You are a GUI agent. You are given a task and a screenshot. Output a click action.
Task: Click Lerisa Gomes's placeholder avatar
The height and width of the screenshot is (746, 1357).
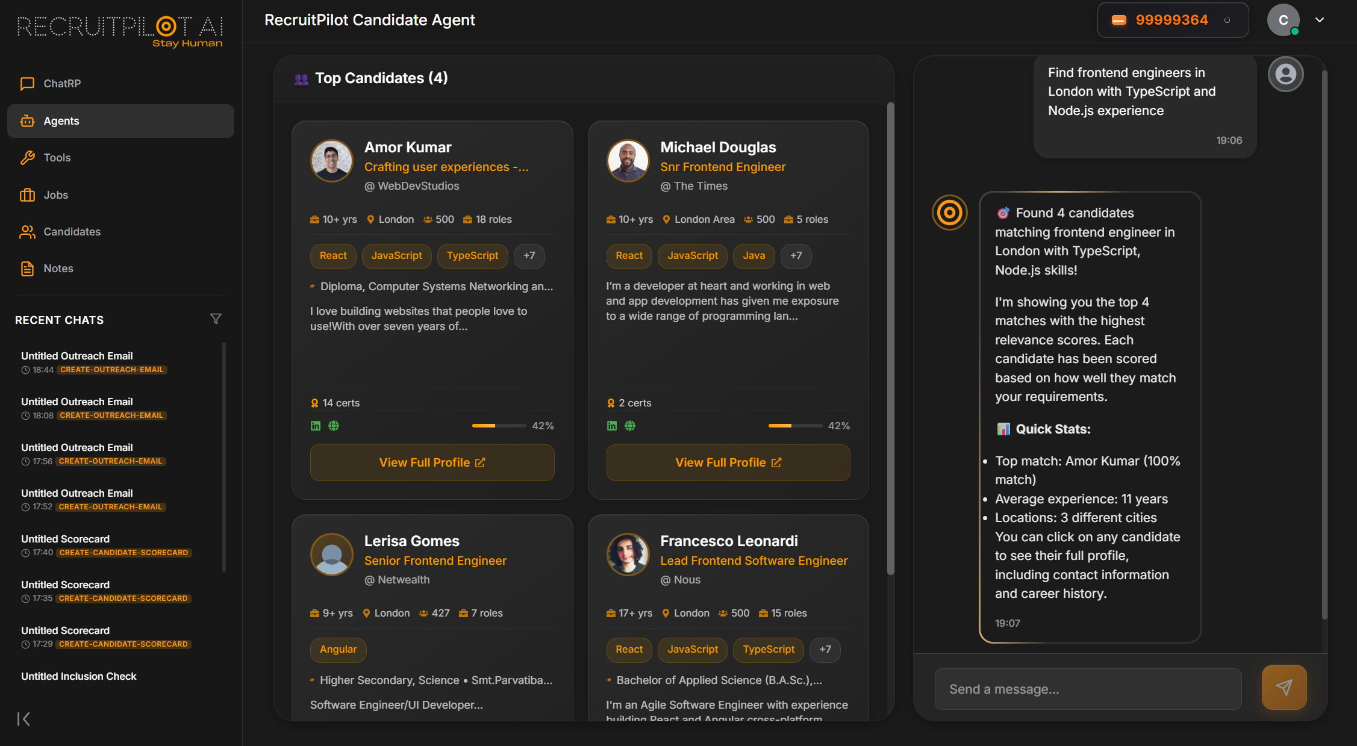pos(331,555)
